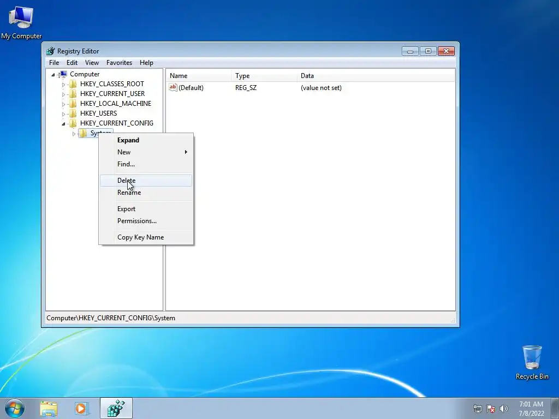Click the HKEY_LOCAL_MACHINE folder icon
Screen dimensions: 559x419
tap(73, 103)
